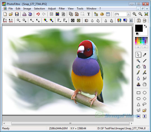The height and width of the screenshot is (132, 151).
Task: Activate the hand Scroll tool
Action: click(x=145, y=84)
